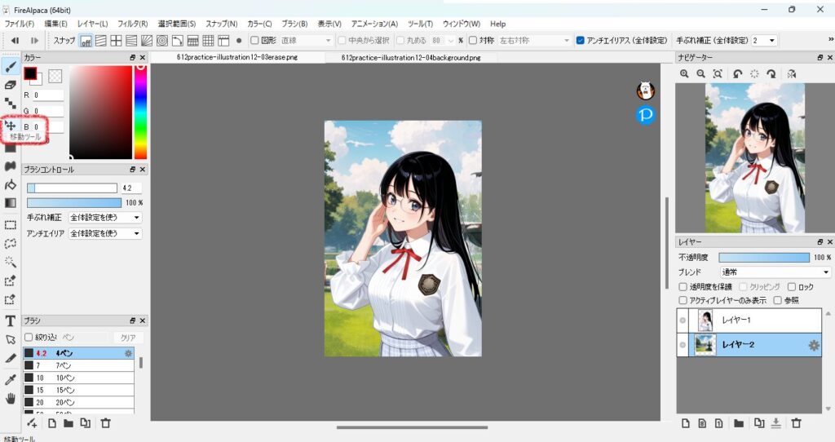
Task: Enable the parallel line snap
Action: [100, 41]
